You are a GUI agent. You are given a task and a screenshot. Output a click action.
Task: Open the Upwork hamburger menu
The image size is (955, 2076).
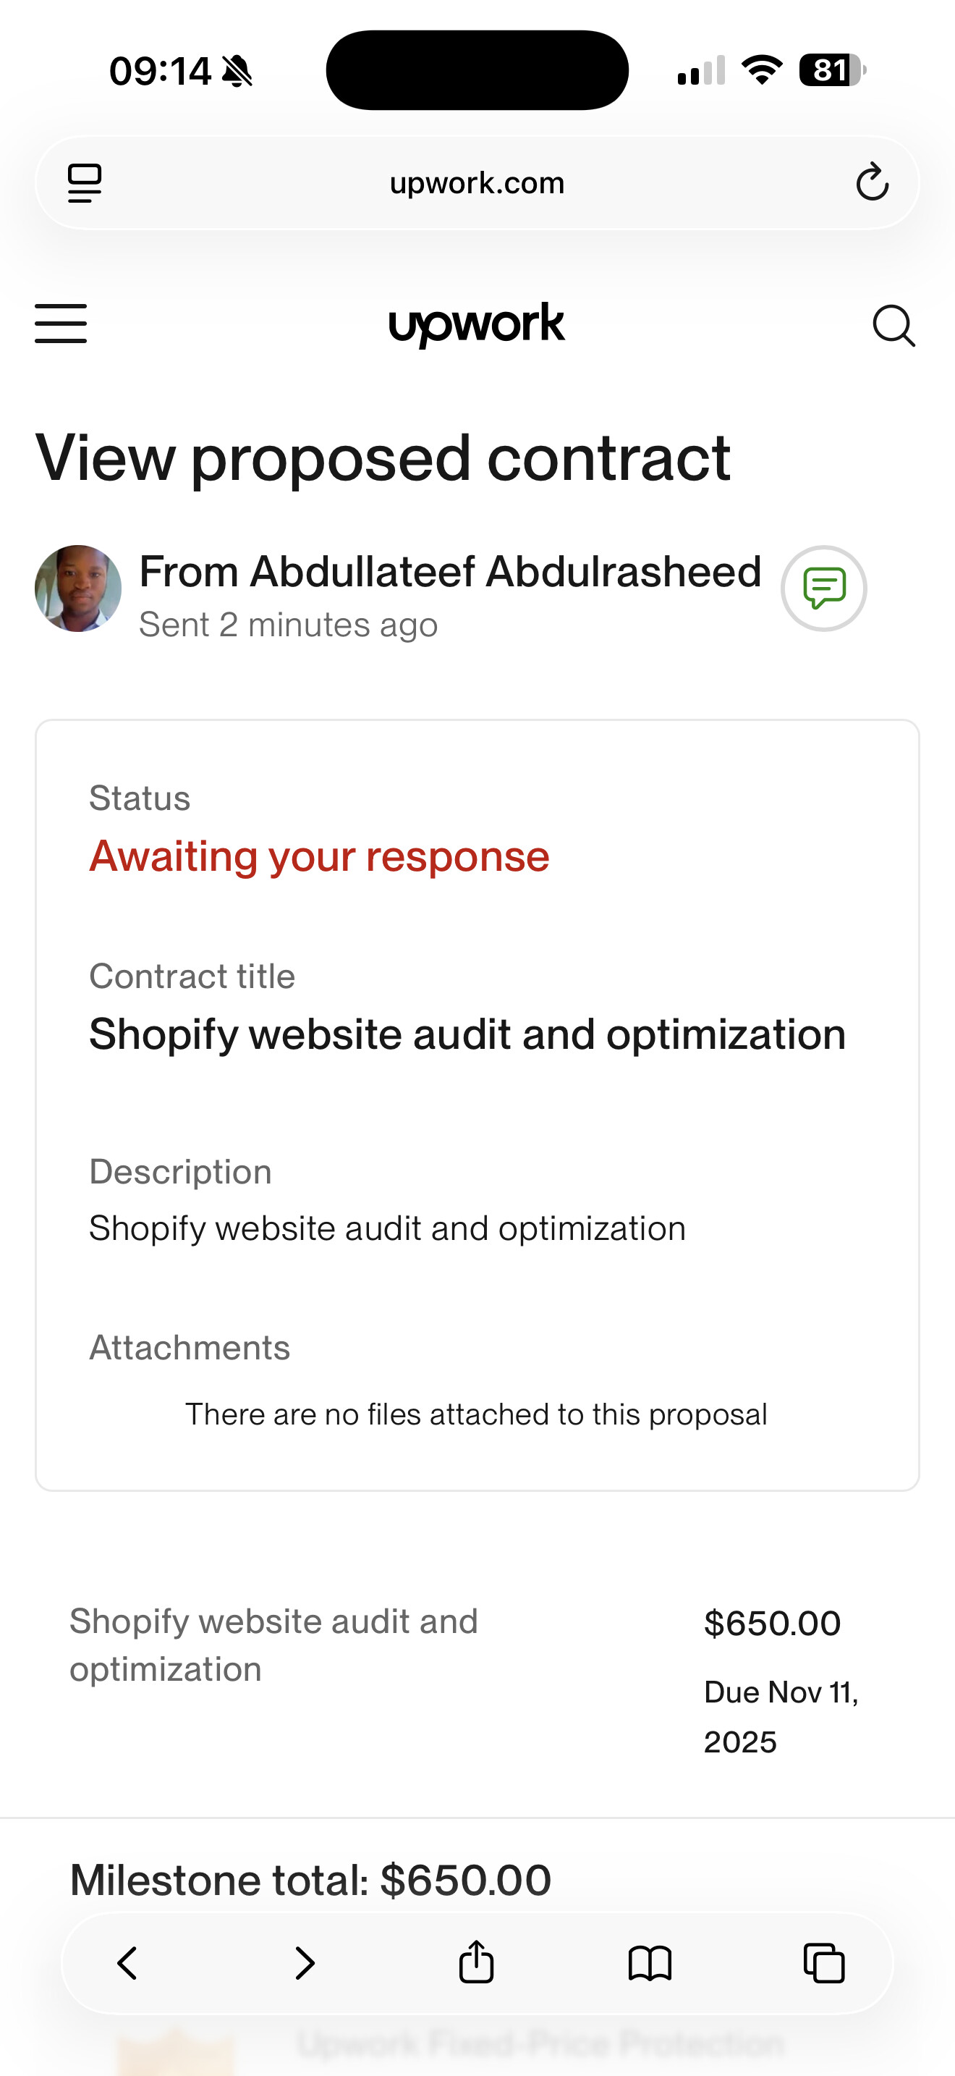click(60, 324)
